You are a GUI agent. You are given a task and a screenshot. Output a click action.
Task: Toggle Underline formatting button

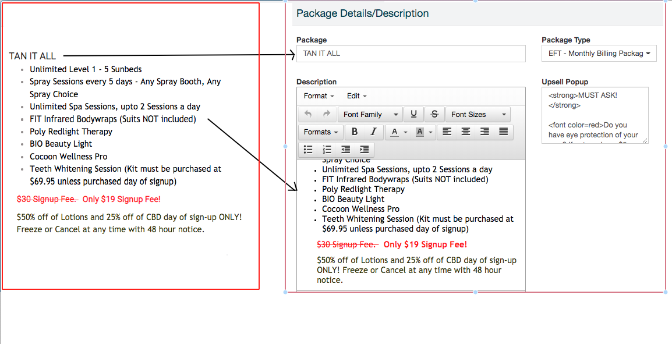tap(413, 115)
